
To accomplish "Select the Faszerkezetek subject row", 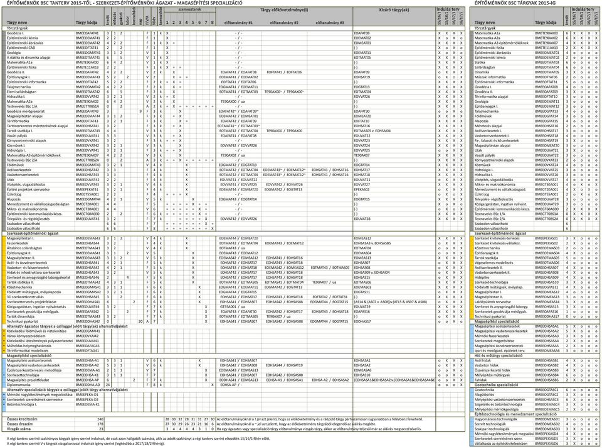I will [18, 244].
